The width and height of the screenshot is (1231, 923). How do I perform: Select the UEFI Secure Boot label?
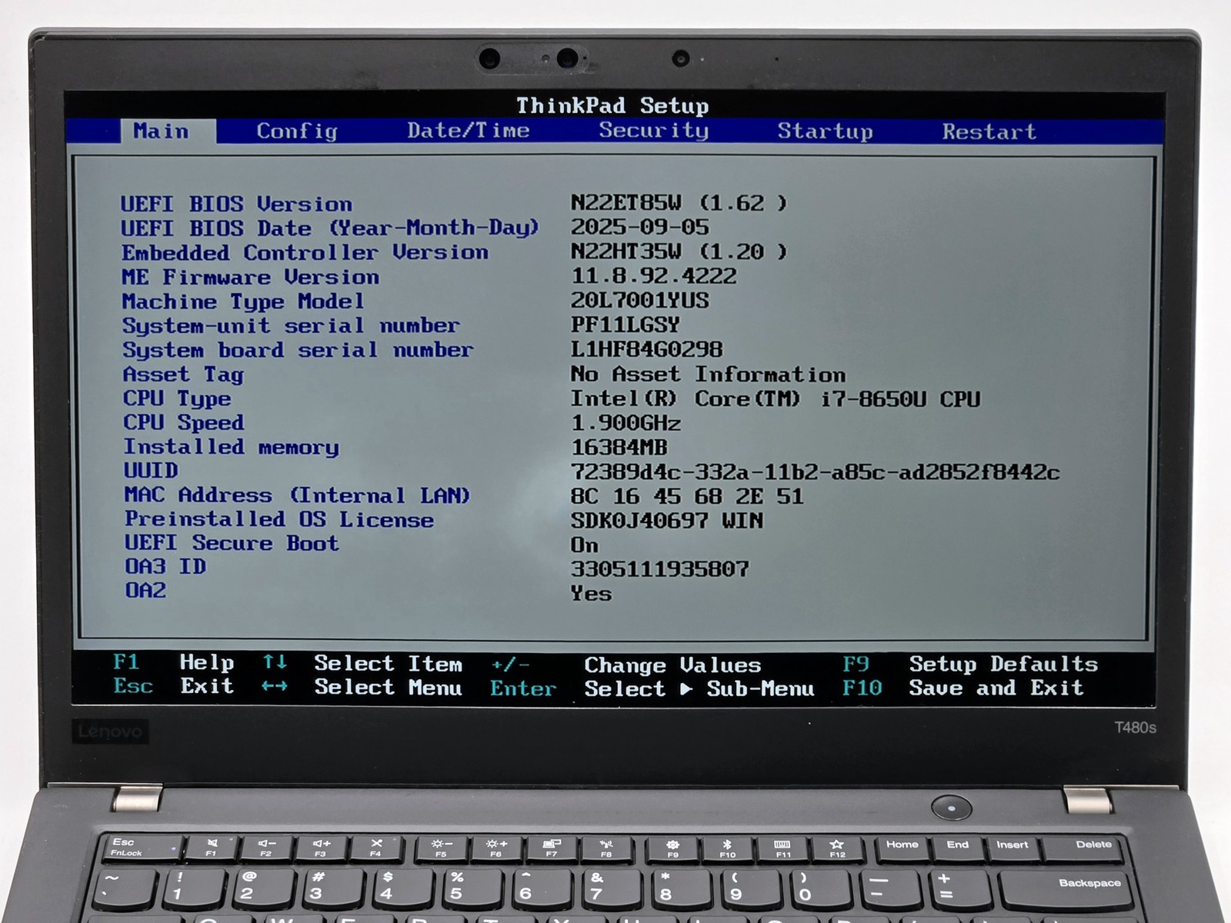point(232,543)
